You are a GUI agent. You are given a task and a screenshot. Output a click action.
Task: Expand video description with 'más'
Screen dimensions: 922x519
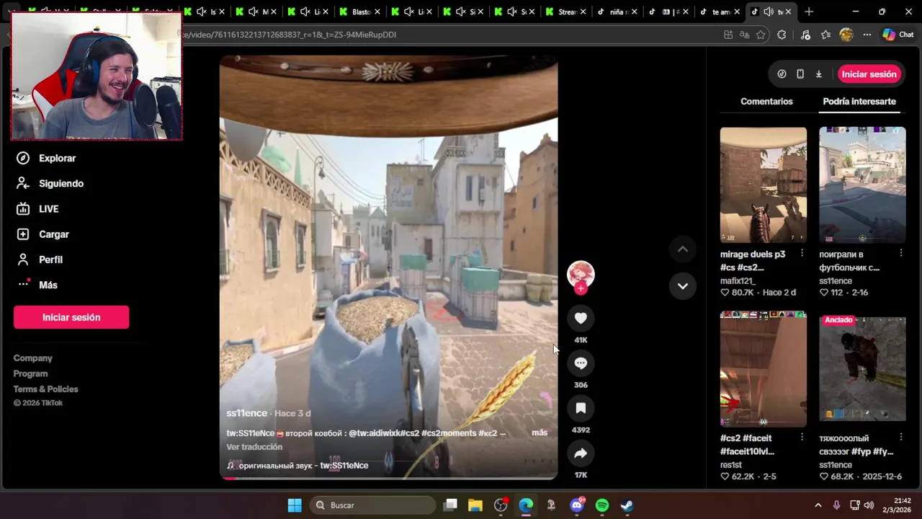click(540, 432)
